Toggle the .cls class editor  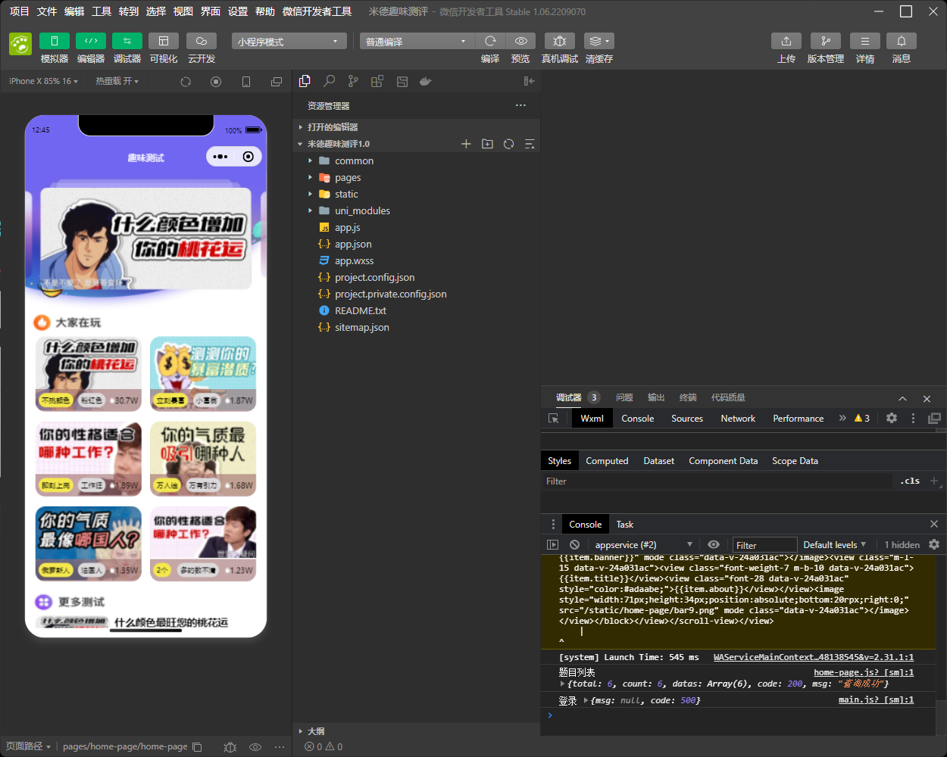coord(910,481)
